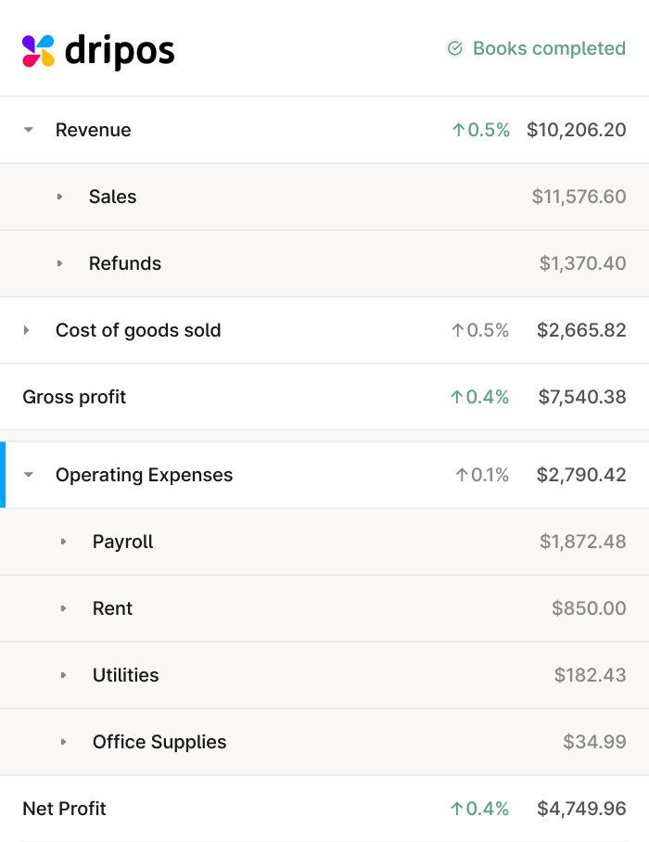Click the green up arrow on Gross profit

click(456, 398)
